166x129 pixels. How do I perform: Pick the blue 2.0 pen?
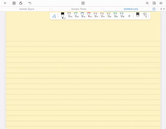(x=83, y=15)
